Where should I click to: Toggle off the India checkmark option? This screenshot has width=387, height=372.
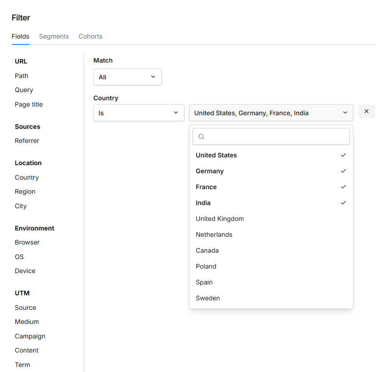(x=271, y=203)
